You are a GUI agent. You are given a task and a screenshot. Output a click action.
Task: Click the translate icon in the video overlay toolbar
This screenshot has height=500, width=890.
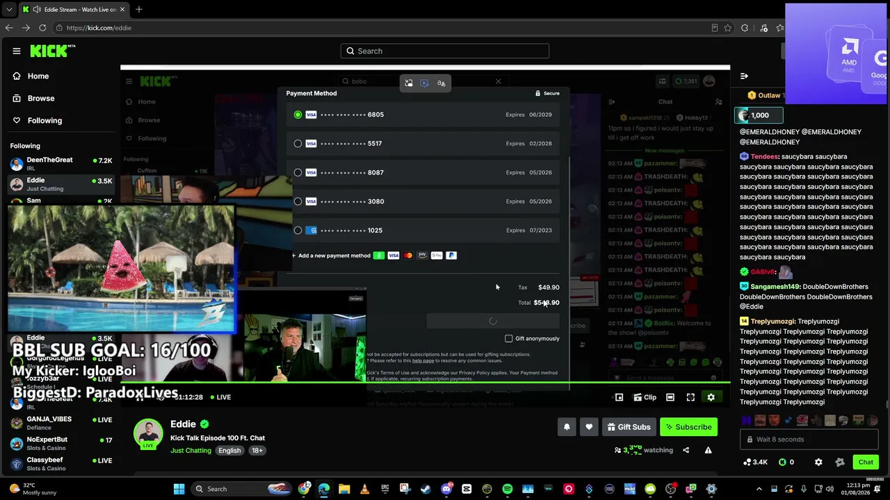click(x=441, y=83)
